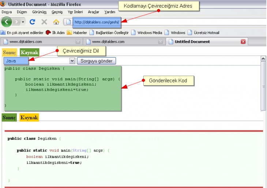
Task: Open the En çok ziyaret edilenler bookmark
Action: (x=22, y=33)
